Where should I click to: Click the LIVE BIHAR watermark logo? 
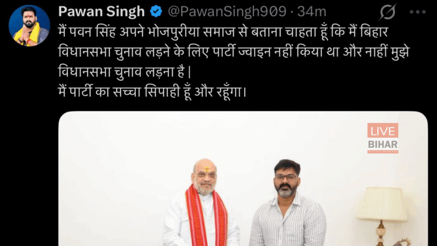tap(383, 138)
